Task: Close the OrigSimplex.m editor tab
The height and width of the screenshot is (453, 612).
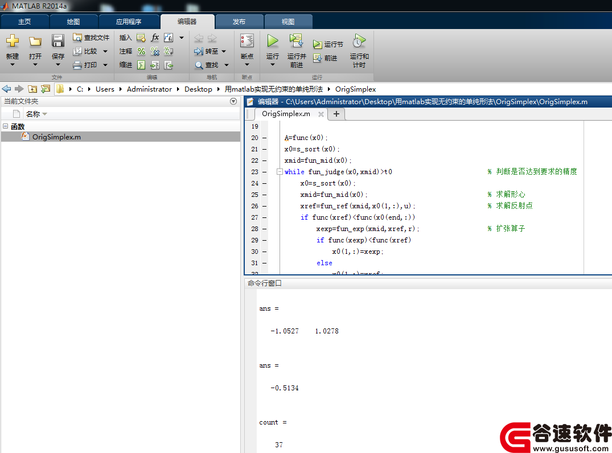Action: [321, 114]
